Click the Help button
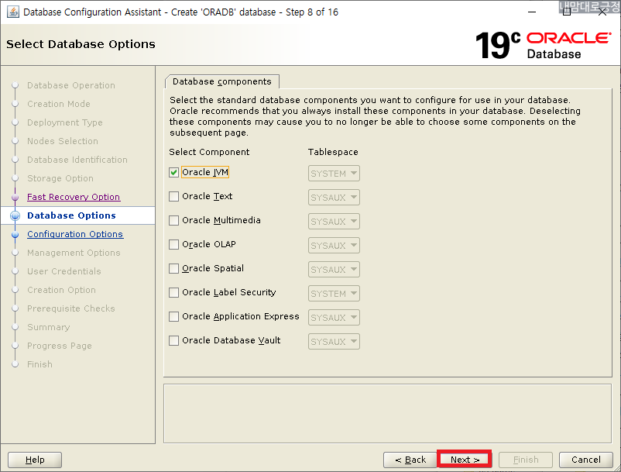 [x=35, y=460]
